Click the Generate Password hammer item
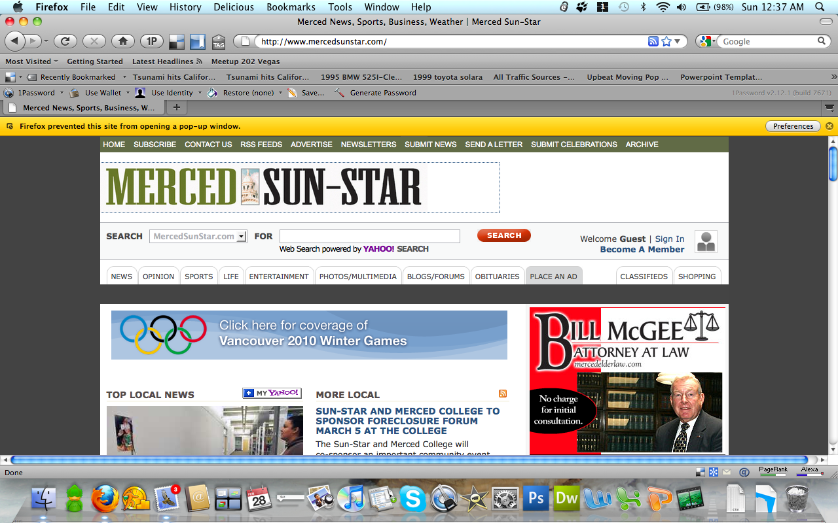838x523 pixels. coord(375,93)
